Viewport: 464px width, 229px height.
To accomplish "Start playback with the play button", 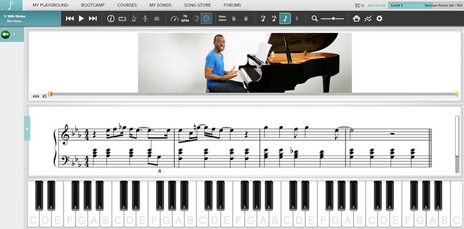I will (81, 19).
